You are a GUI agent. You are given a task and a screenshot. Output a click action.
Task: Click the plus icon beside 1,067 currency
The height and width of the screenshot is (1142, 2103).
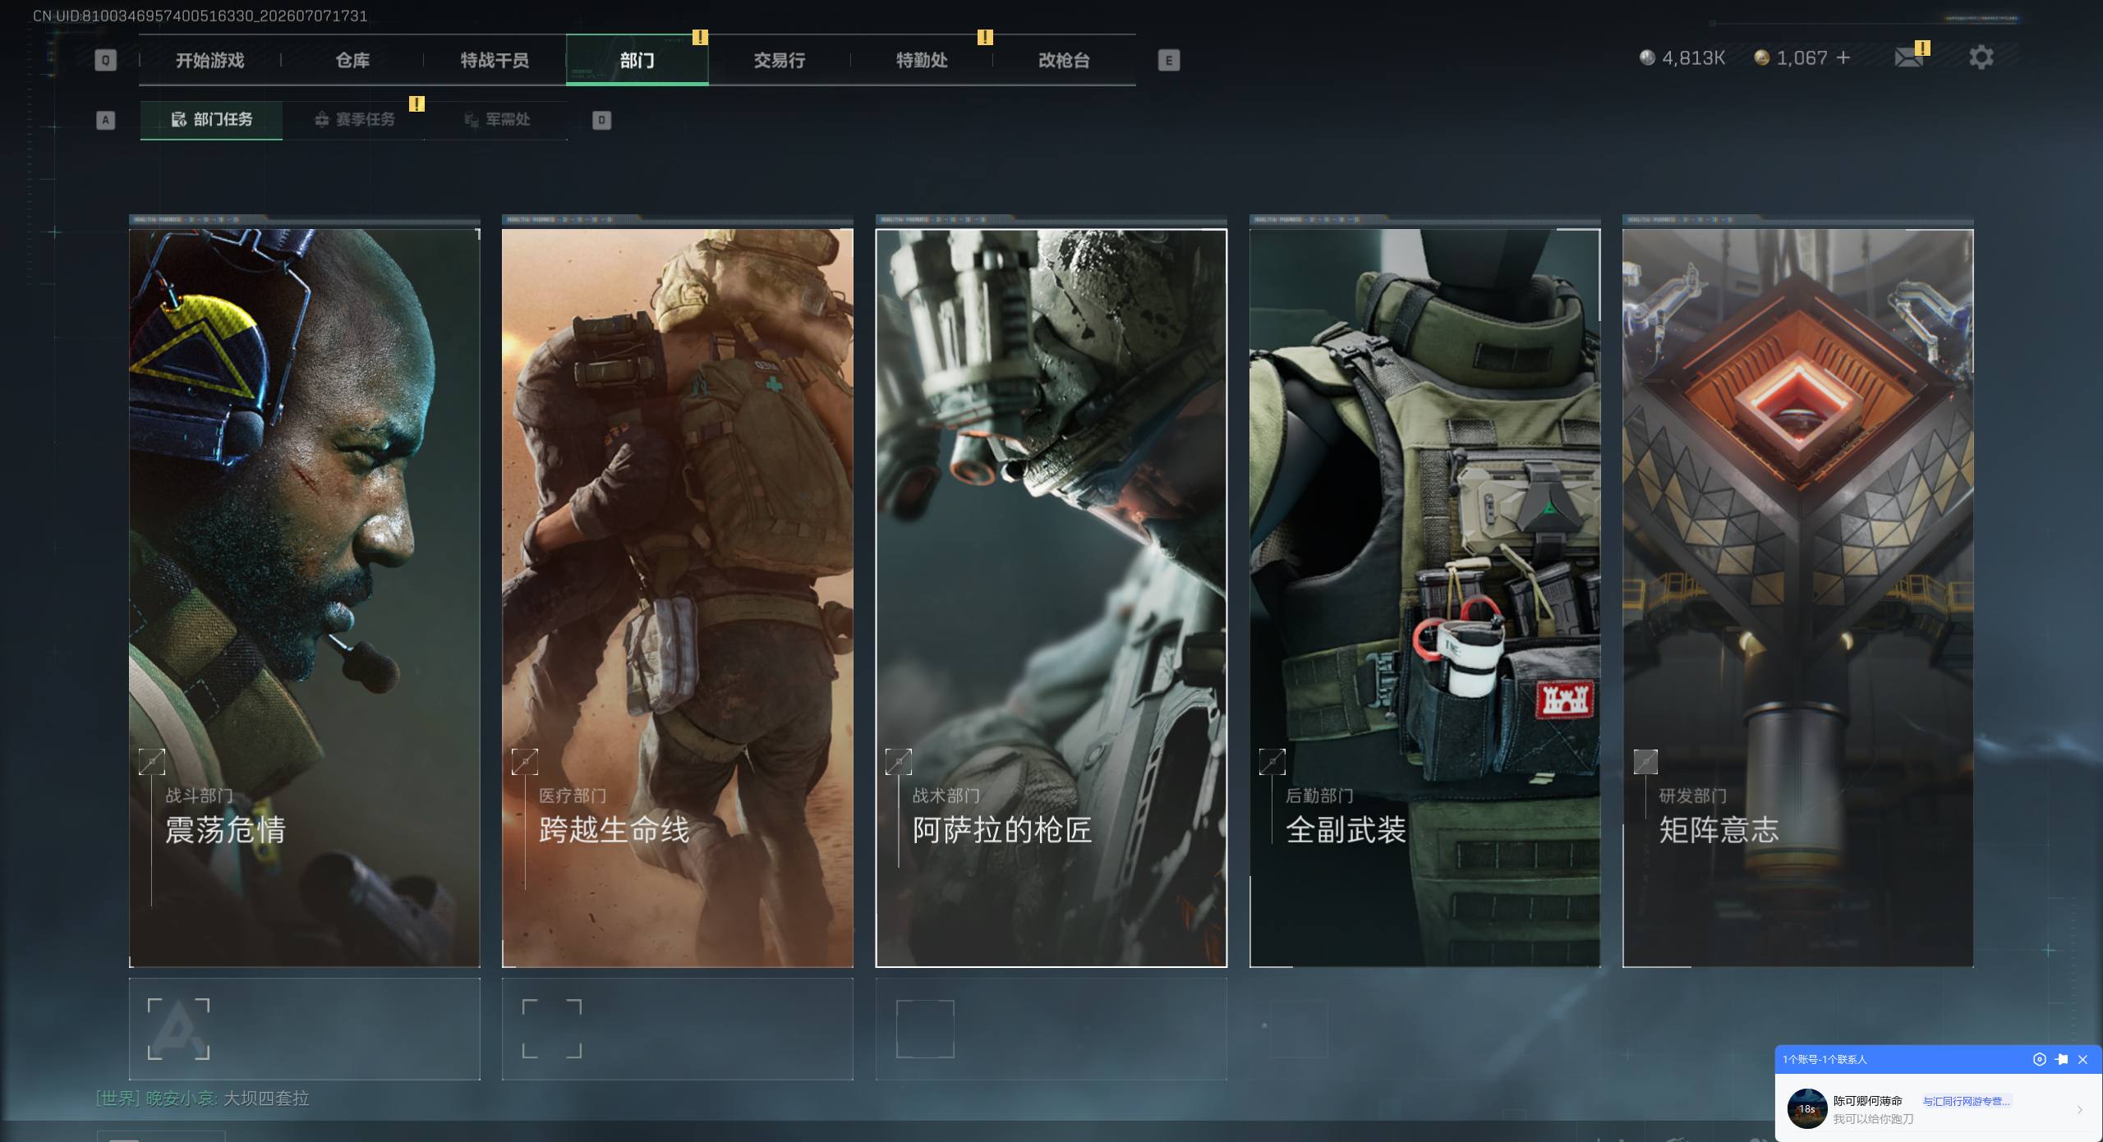coord(1843,57)
